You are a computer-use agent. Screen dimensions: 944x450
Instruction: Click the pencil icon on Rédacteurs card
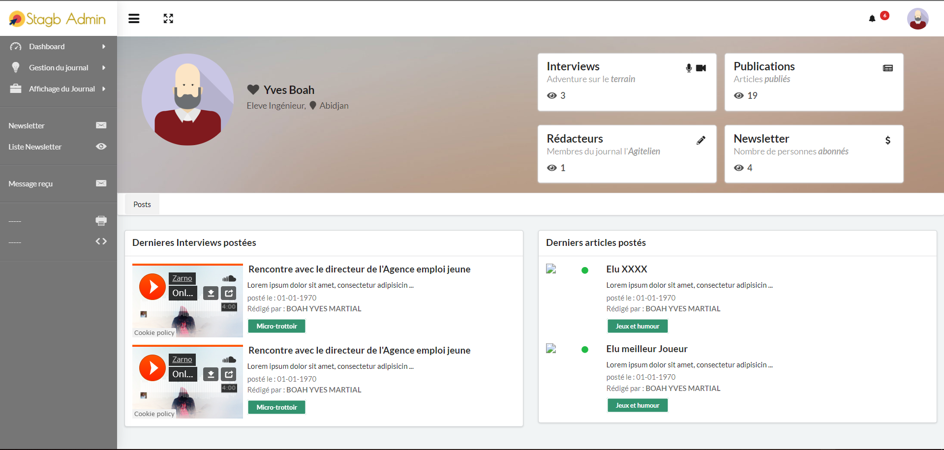point(701,140)
